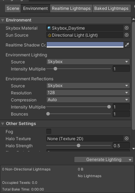Screen dimensions: 135x193
Task: Click Reflections Intensity Multiplier value field
Action: [121, 107]
